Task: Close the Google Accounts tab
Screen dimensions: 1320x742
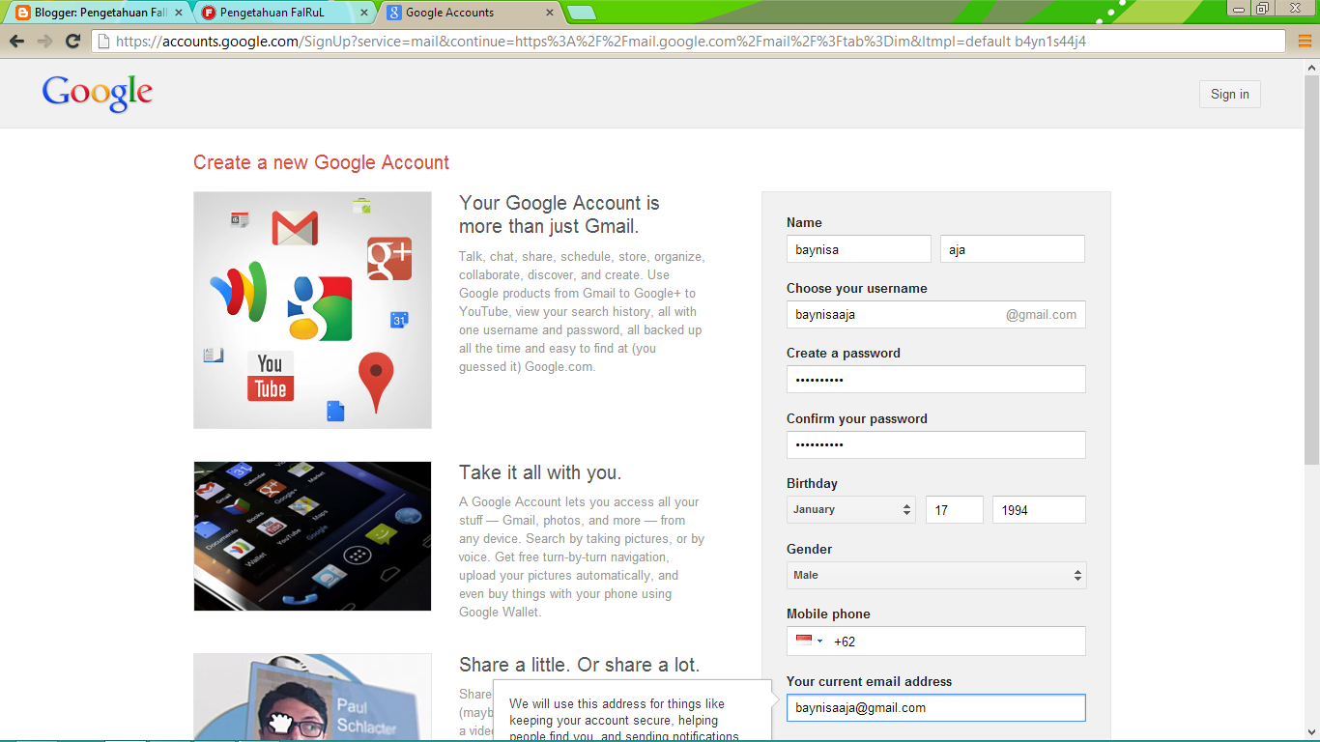Action: pos(550,13)
